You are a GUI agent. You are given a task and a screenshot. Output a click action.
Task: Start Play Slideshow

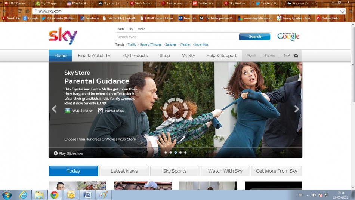tap(68, 153)
